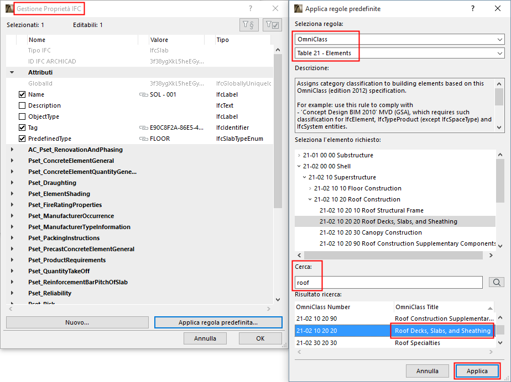Uncheck the PredefinedType checkbox
511x382 pixels.
22,139
